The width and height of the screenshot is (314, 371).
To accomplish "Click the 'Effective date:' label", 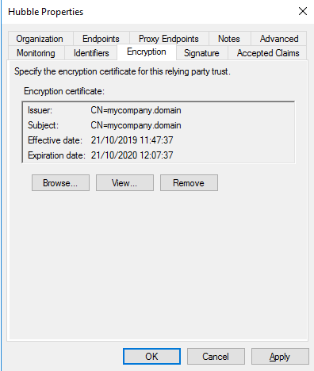I will 55,140.
